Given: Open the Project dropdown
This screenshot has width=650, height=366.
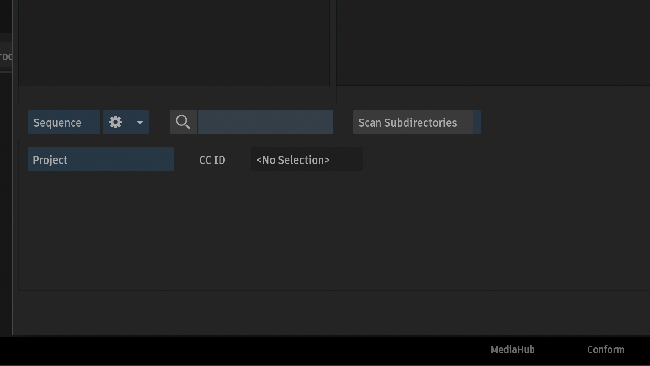Looking at the screenshot, I should click(x=101, y=160).
